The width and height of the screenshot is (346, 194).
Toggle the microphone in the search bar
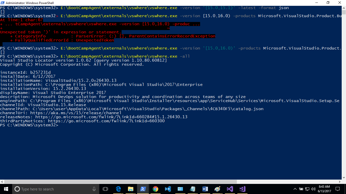pyautogui.click(x=94, y=189)
